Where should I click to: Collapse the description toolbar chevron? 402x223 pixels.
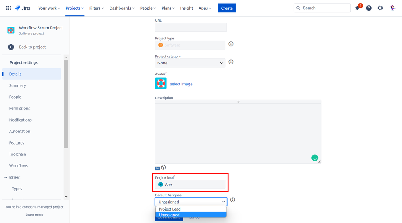pyautogui.click(x=238, y=102)
